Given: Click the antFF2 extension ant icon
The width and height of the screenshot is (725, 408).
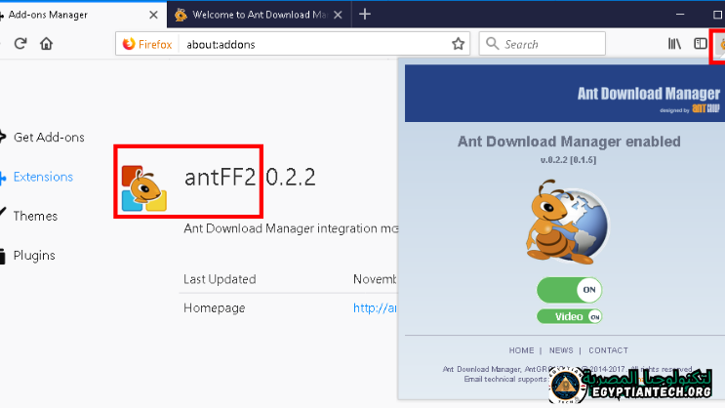Looking at the screenshot, I should click(x=143, y=188).
